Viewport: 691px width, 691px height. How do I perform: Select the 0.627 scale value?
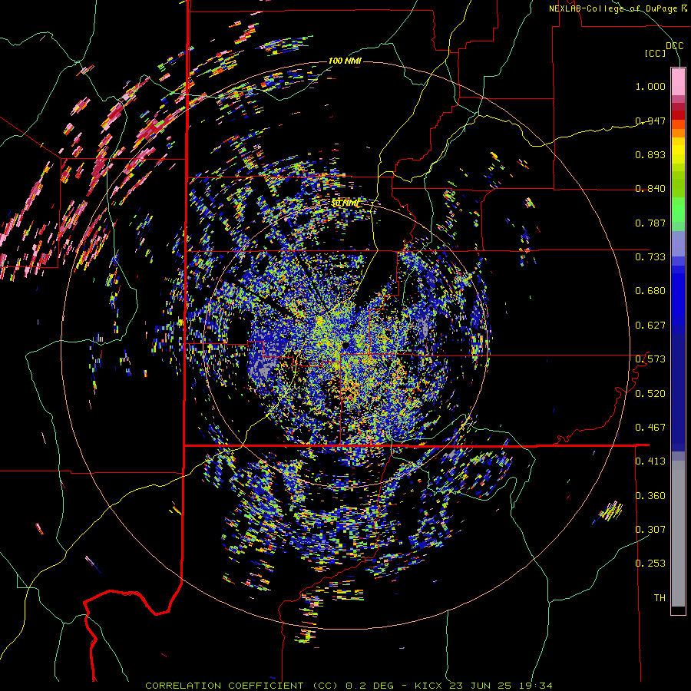pyautogui.click(x=650, y=326)
